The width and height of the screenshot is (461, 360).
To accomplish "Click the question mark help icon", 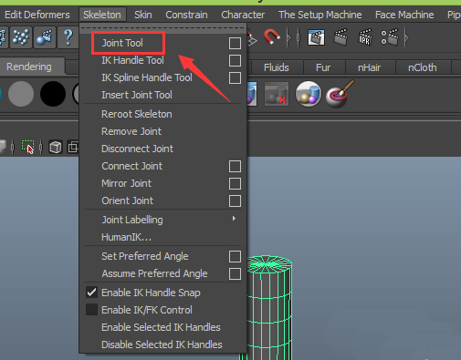I will pos(68,37).
